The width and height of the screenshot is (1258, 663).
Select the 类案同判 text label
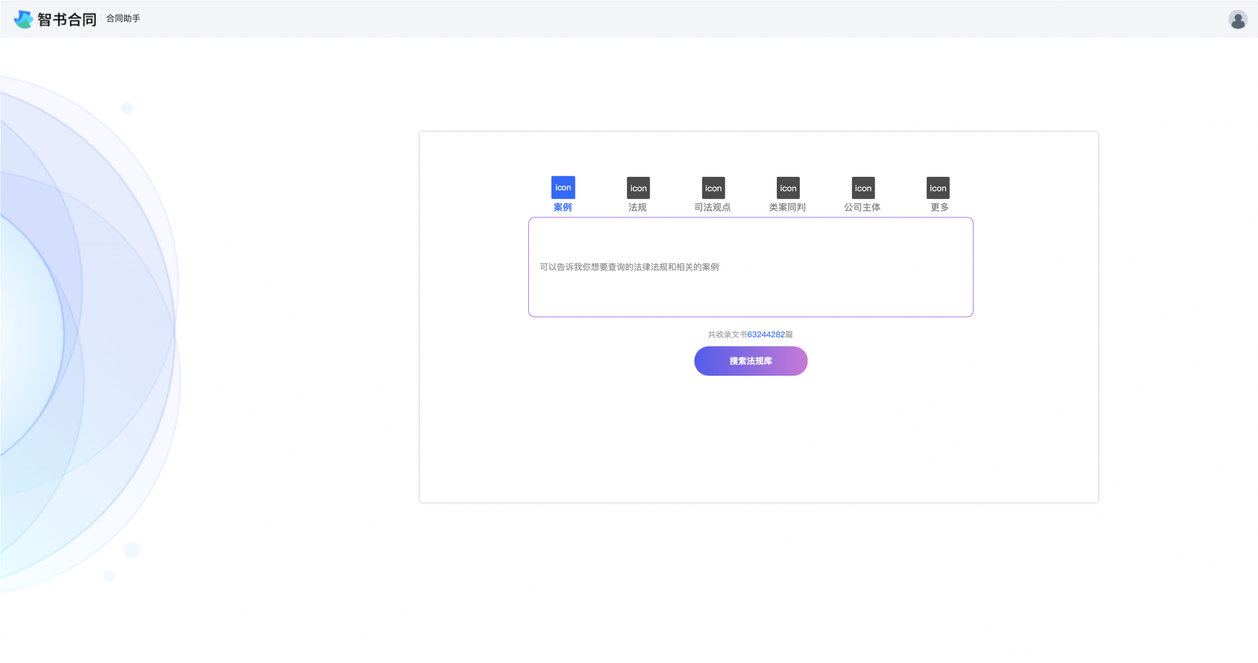787,207
